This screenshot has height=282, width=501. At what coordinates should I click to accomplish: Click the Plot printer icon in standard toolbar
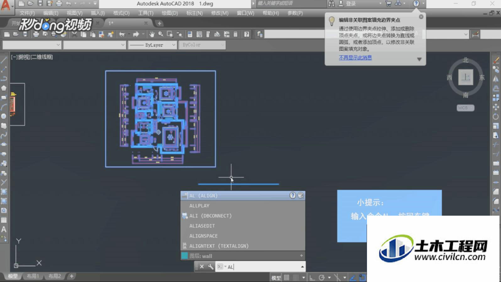pyautogui.click(x=36, y=34)
